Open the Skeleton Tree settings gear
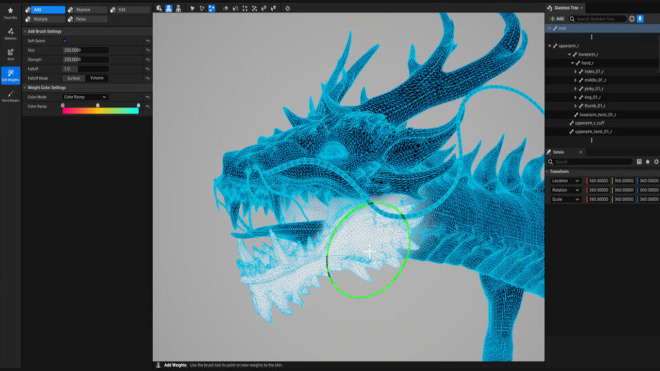660x371 pixels. (632, 18)
